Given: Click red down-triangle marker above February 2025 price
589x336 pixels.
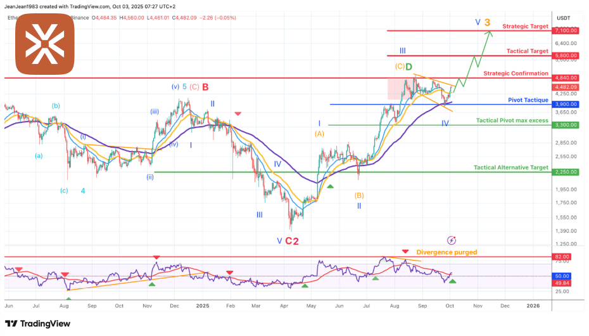Looking at the screenshot, I should click(237, 113).
